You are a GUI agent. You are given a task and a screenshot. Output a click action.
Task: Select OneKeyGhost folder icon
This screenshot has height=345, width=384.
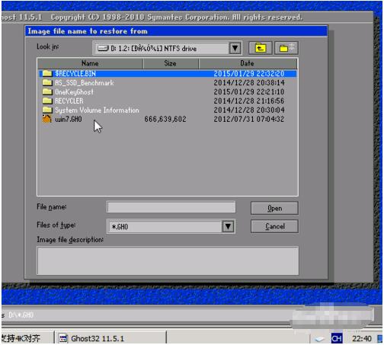(47, 91)
